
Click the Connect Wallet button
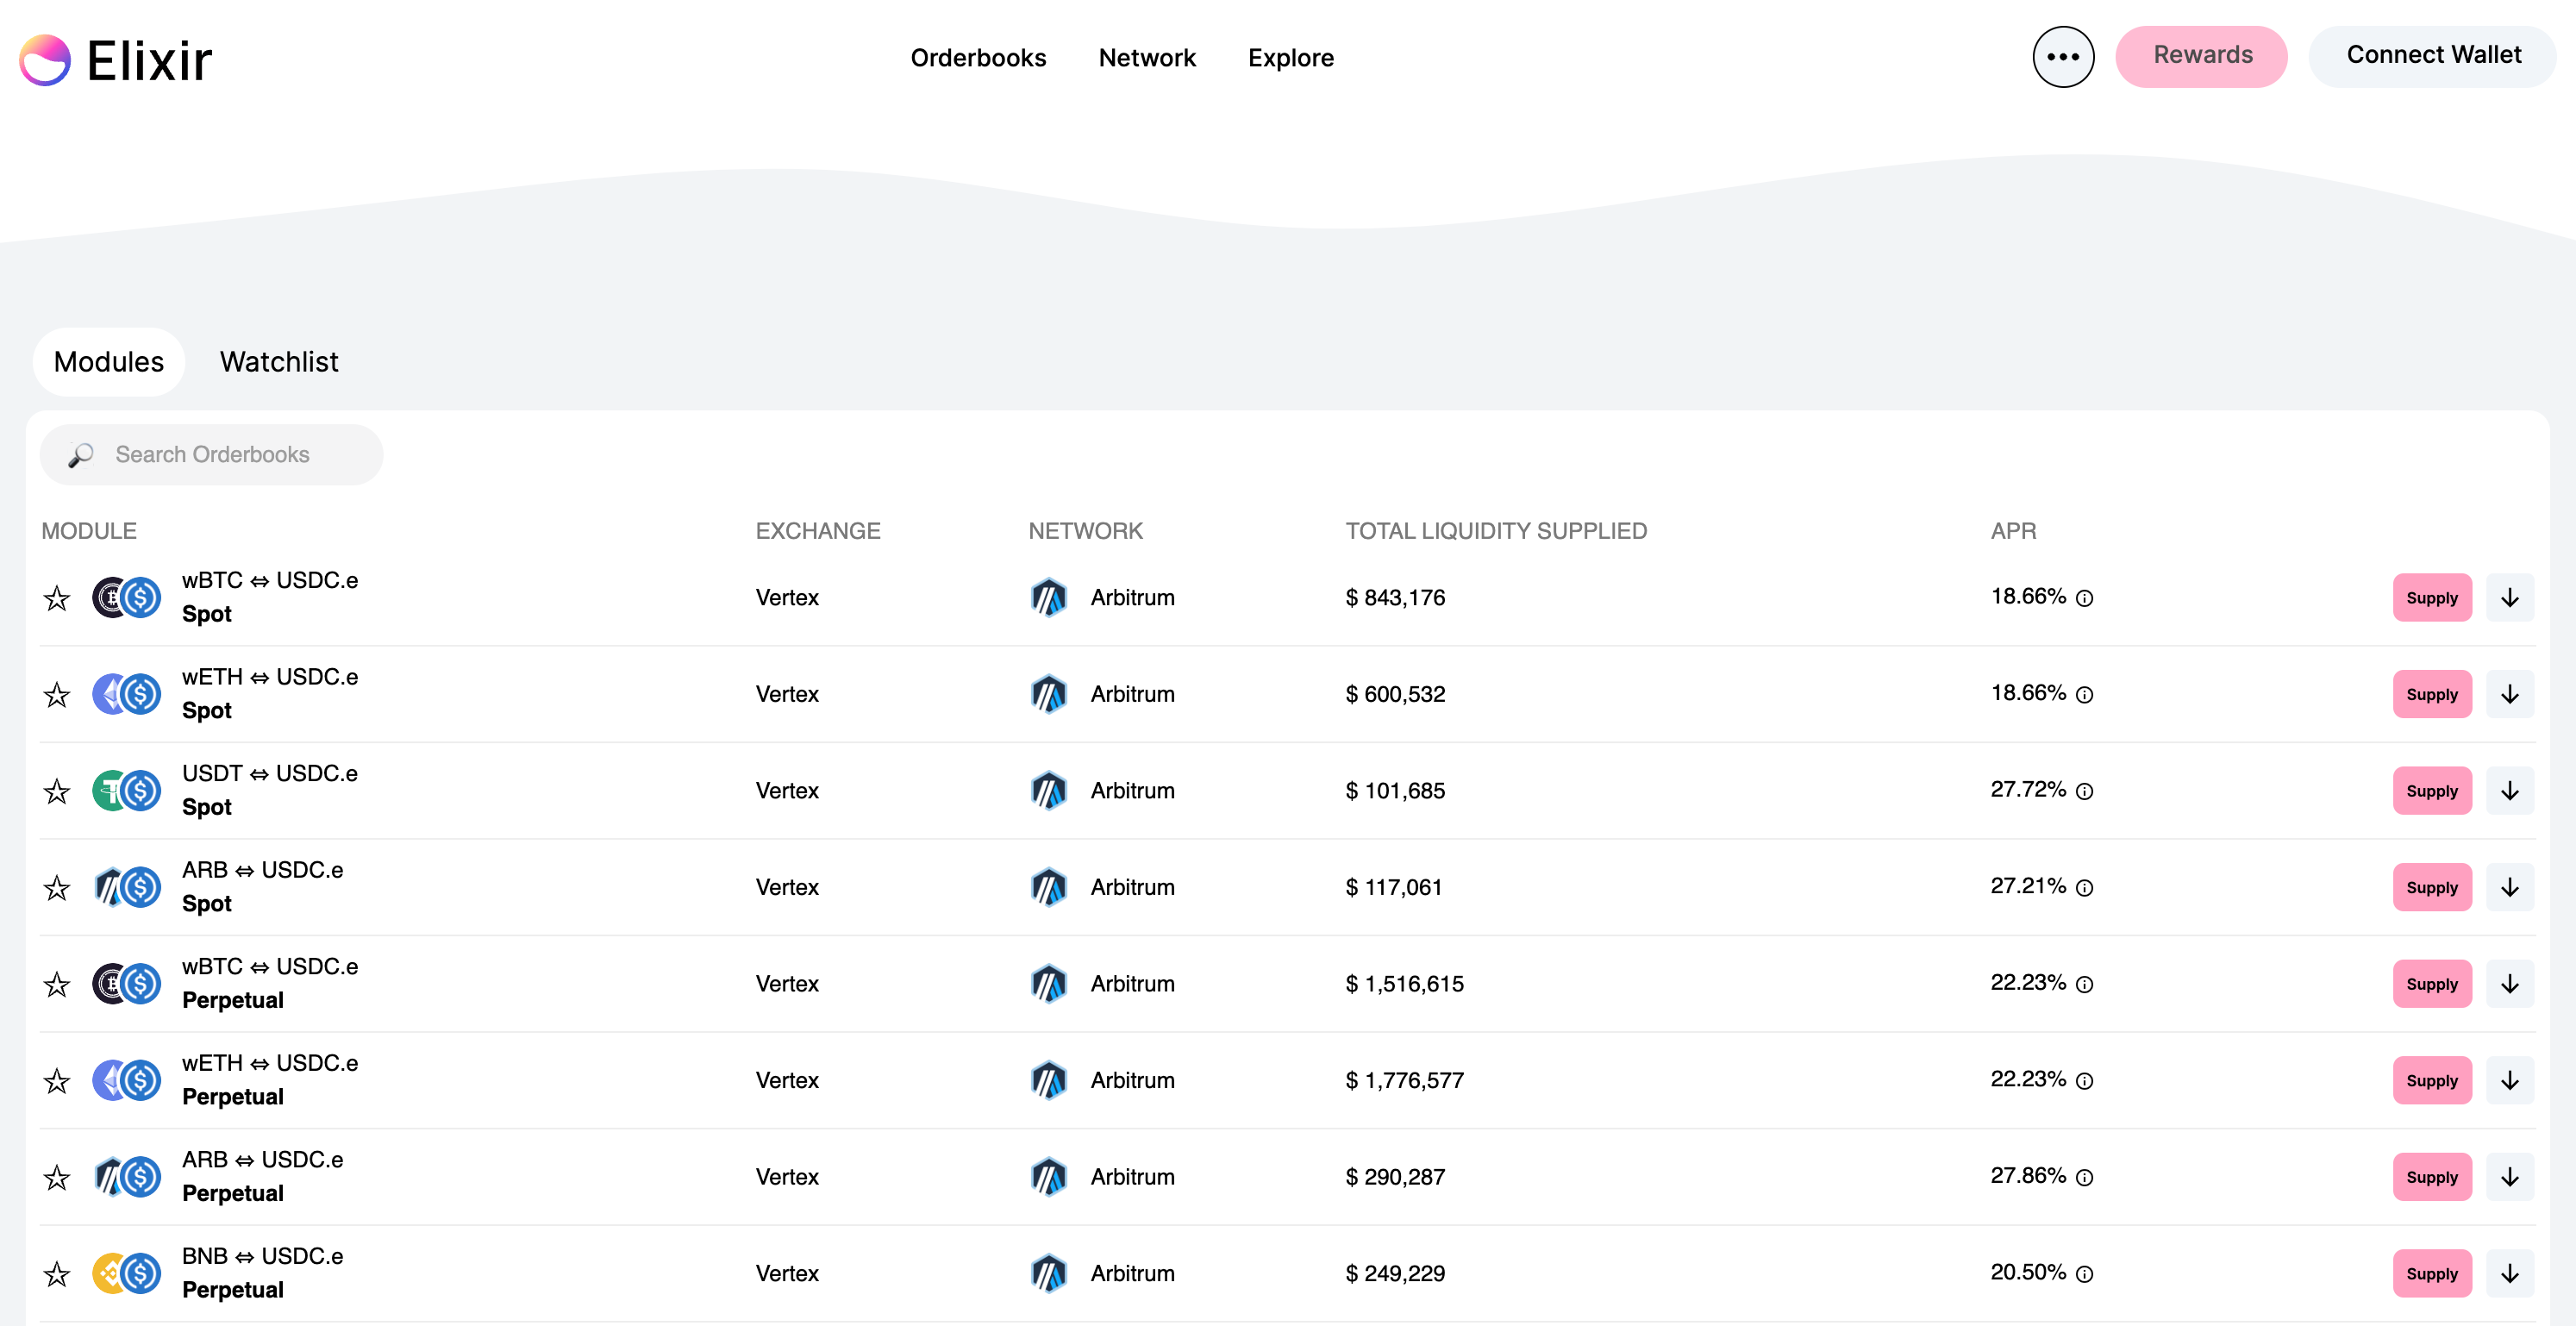tap(2432, 56)
